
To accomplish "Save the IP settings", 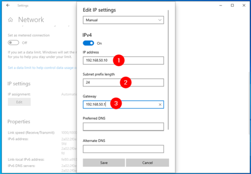I will pyautogui.click(x=104, y=163).
